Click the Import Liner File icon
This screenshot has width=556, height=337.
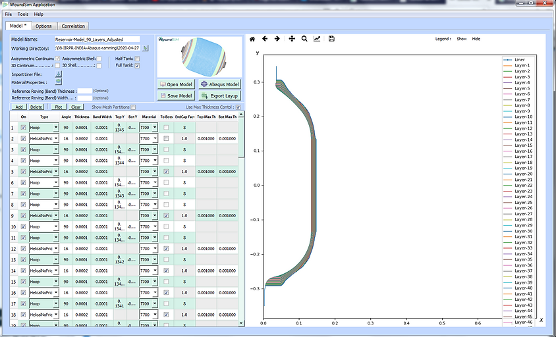click(x=59, y=74)
